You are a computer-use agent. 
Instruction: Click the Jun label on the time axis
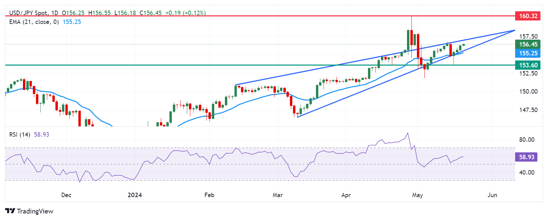click(x=492, y=195)
